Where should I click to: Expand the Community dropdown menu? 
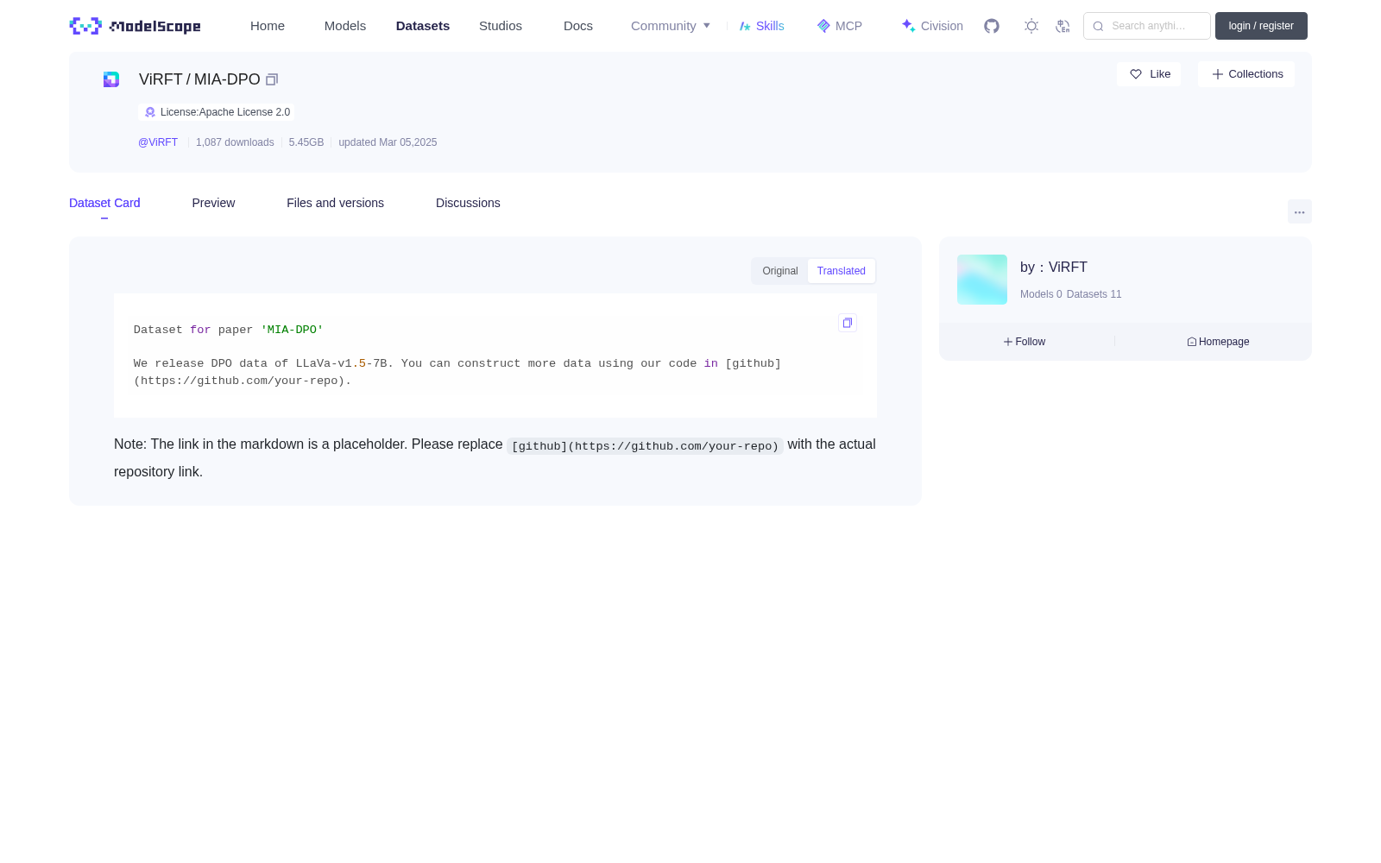click(671, 26)
